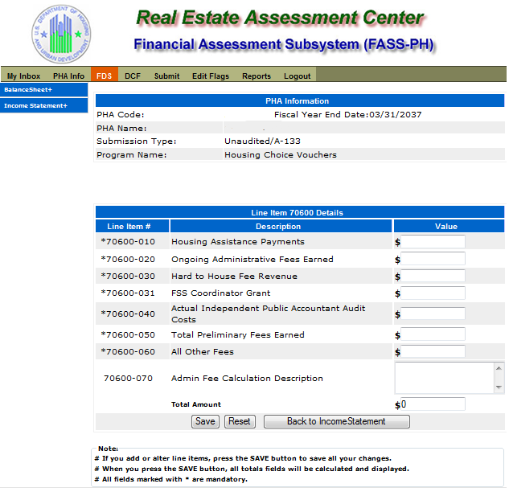Switch to the PHA Info tab

pyautogui.click(x=68, y=76)
